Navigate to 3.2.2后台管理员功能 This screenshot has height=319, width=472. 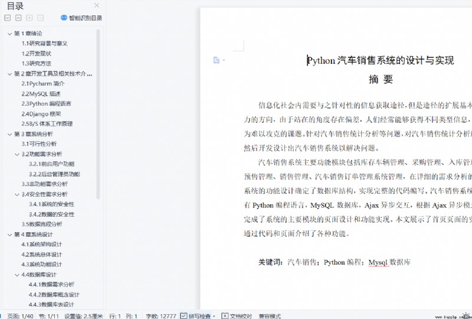[x=54, y=174]
